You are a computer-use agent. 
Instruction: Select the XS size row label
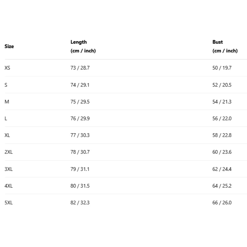[x=7, y=68]
